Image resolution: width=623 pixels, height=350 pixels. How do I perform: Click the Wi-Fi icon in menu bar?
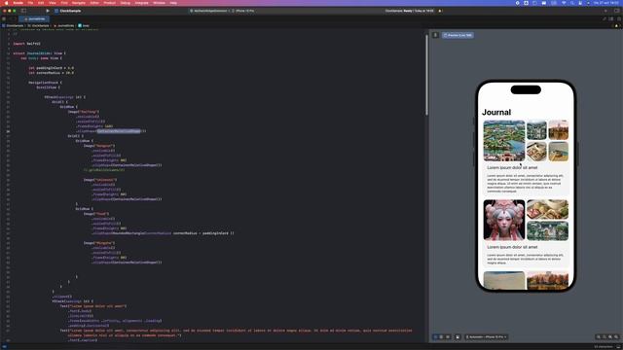click(x=564, y=3)
